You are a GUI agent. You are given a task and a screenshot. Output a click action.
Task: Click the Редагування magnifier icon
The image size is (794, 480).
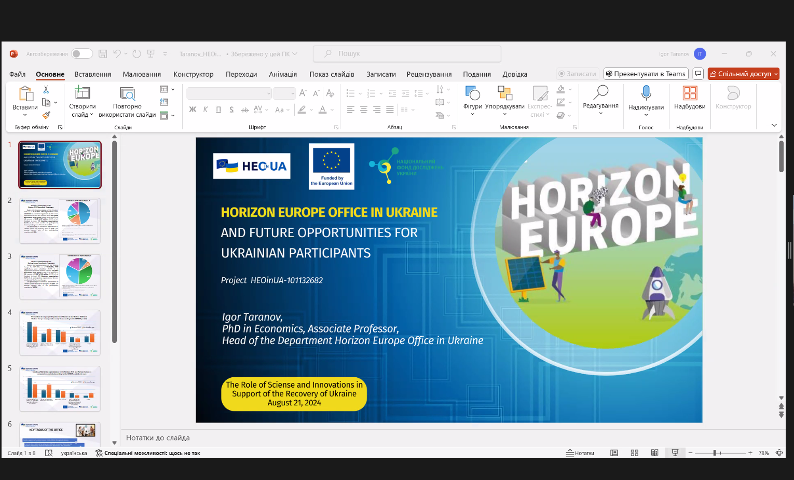pos(600,92)
